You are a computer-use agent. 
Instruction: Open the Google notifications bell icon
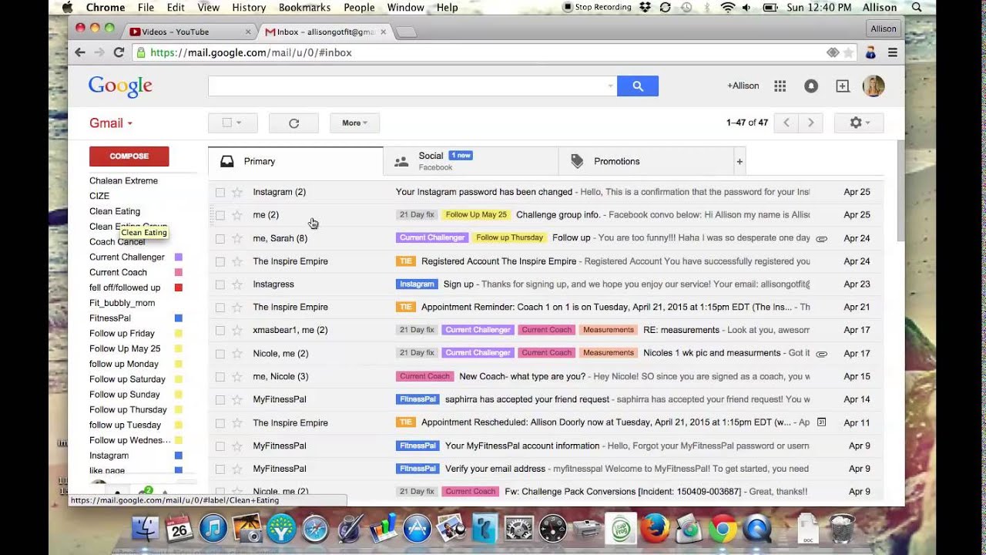pyautogui.click(x=811, y=86)
